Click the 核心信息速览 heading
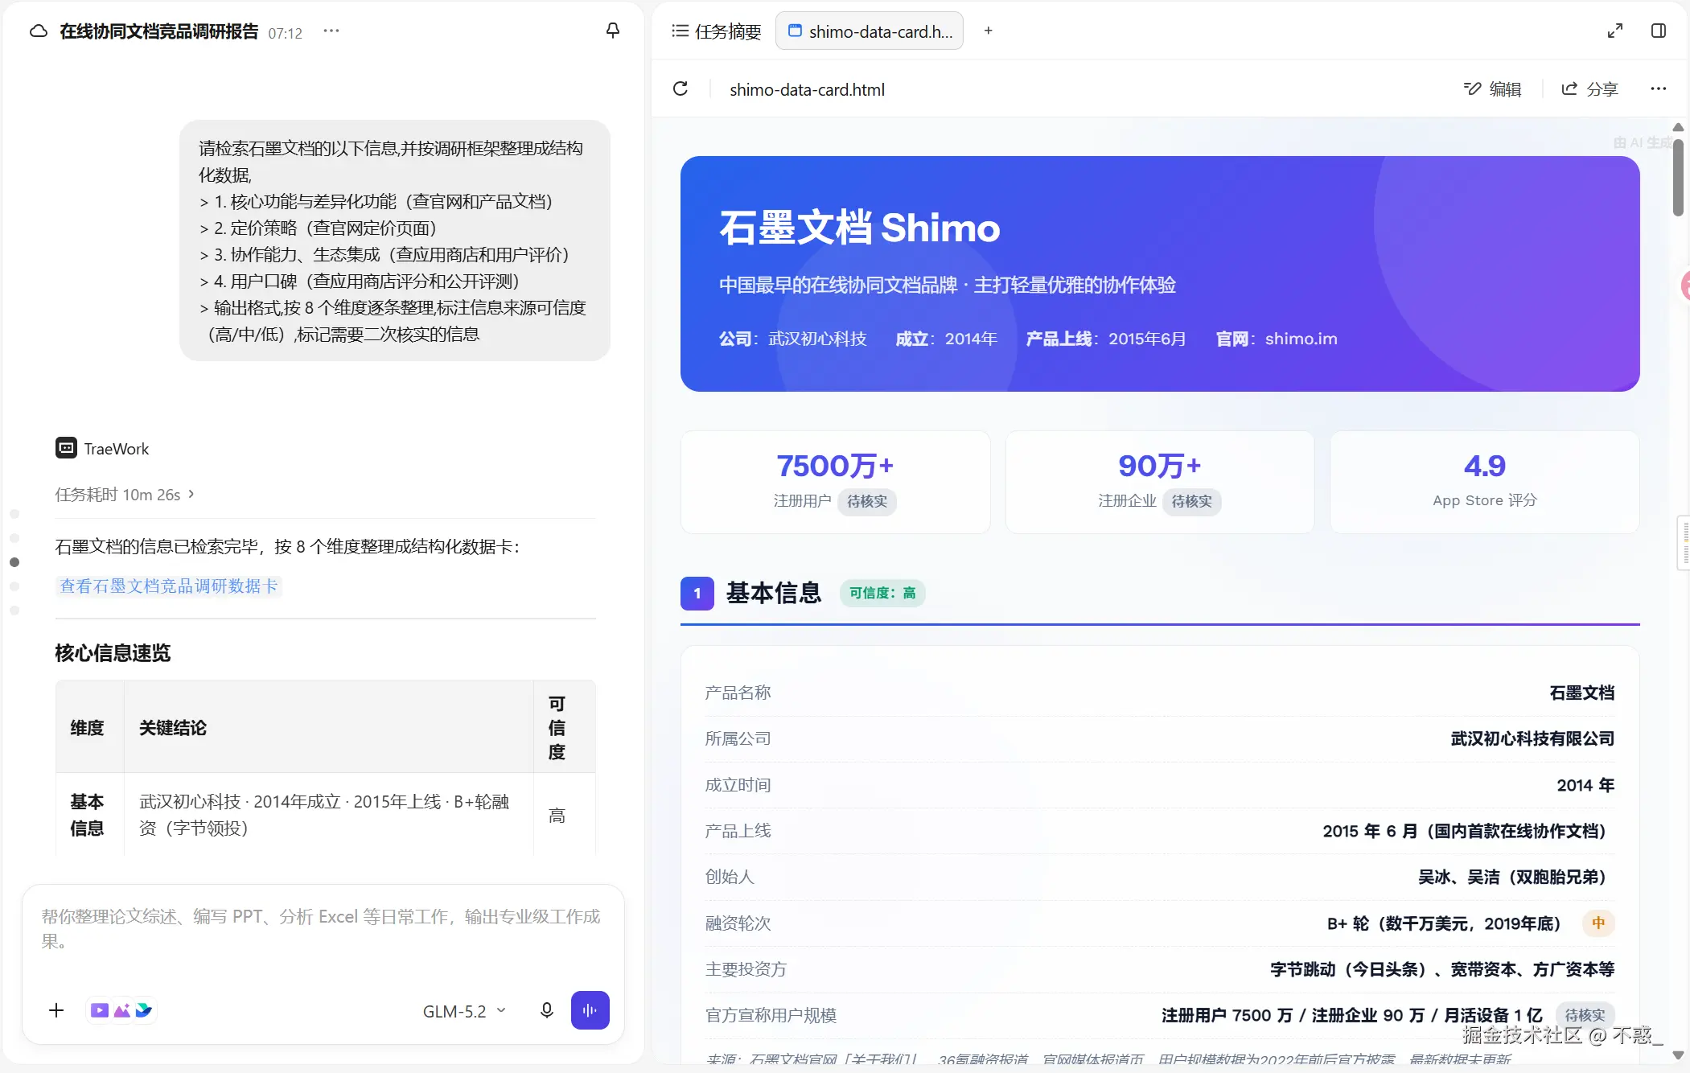This screenshot has height=1073, width=1690. tap(113, 653)
